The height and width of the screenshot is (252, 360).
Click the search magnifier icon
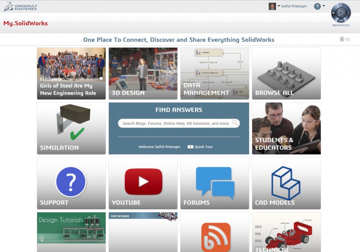[x=234, y=123]
